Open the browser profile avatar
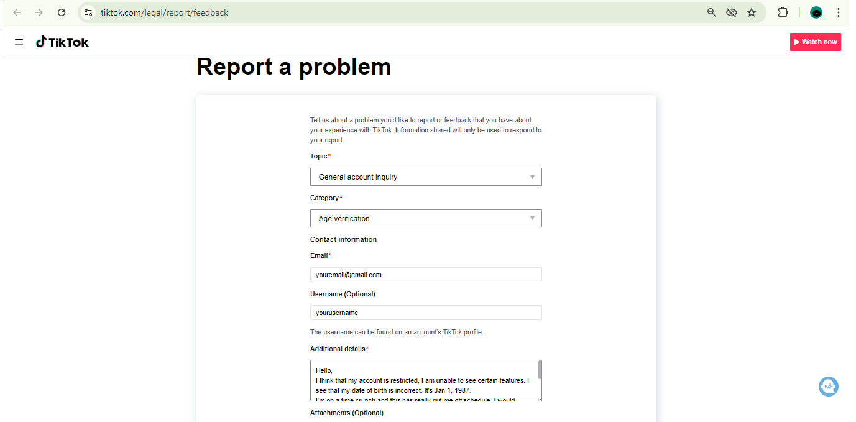 (816, 12)
